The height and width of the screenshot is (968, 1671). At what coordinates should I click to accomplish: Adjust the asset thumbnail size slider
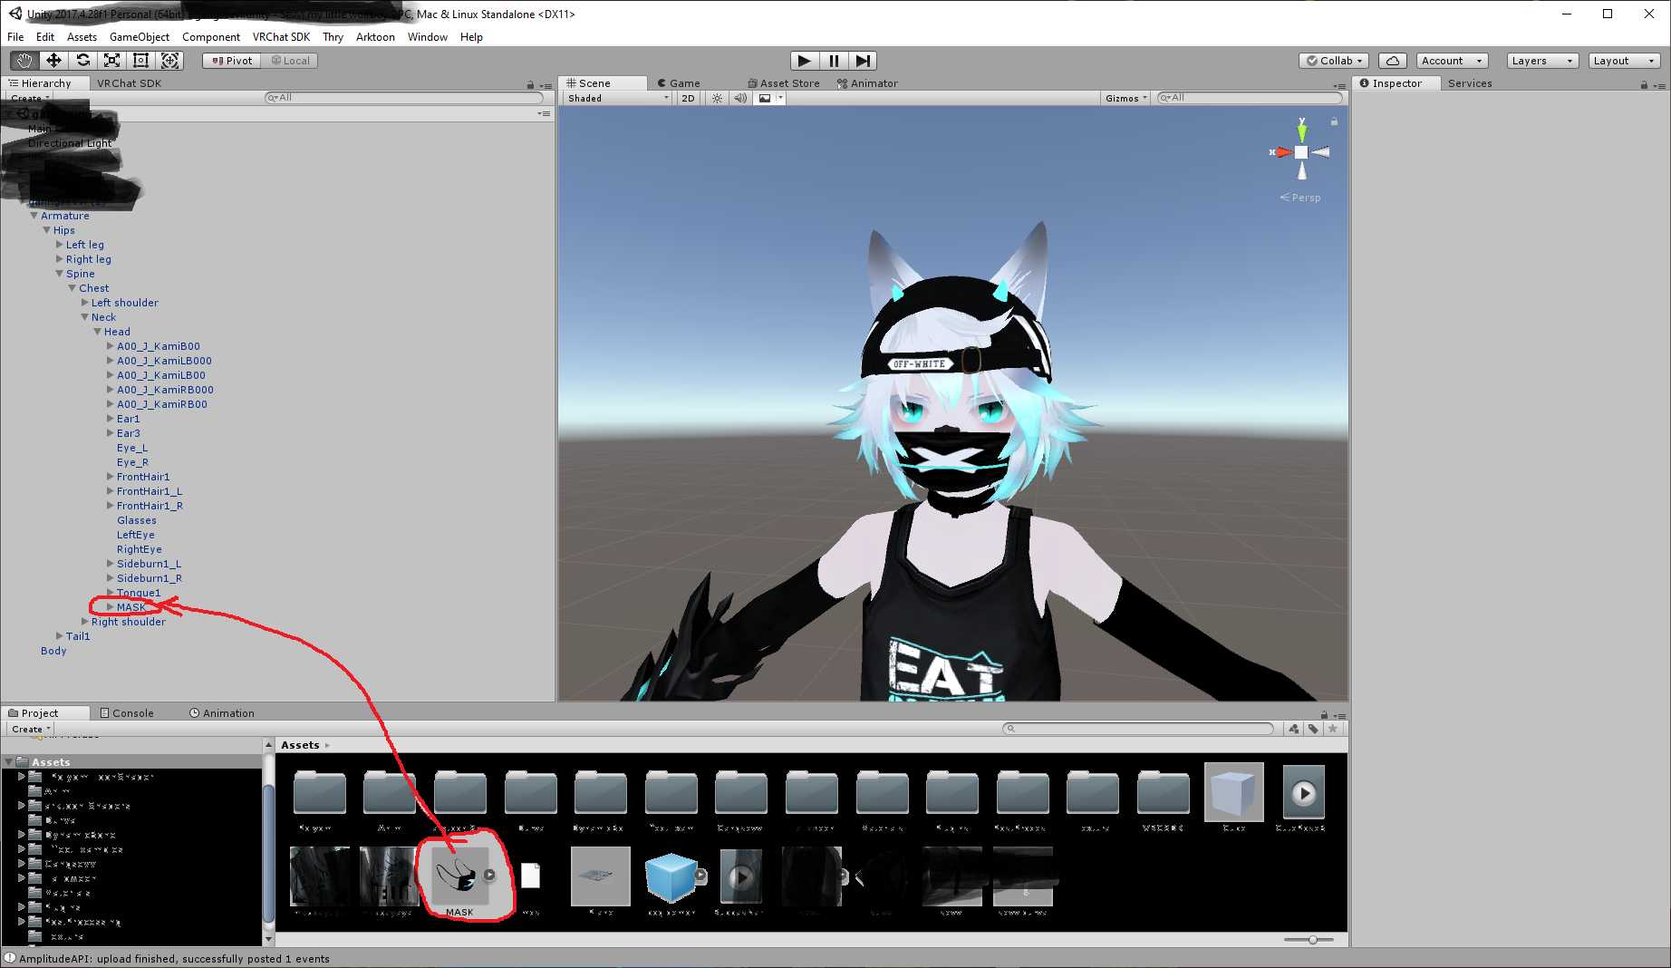coord(1312,940)
